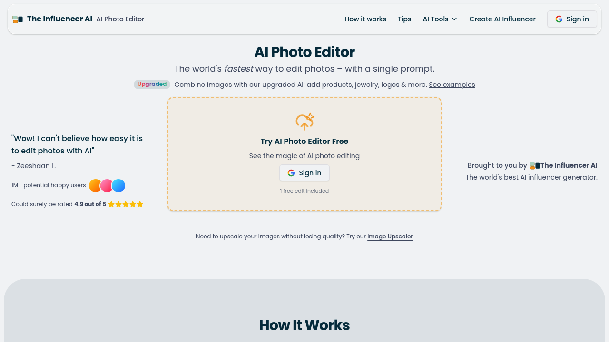Select the Tips navigation item

[404, 19]
